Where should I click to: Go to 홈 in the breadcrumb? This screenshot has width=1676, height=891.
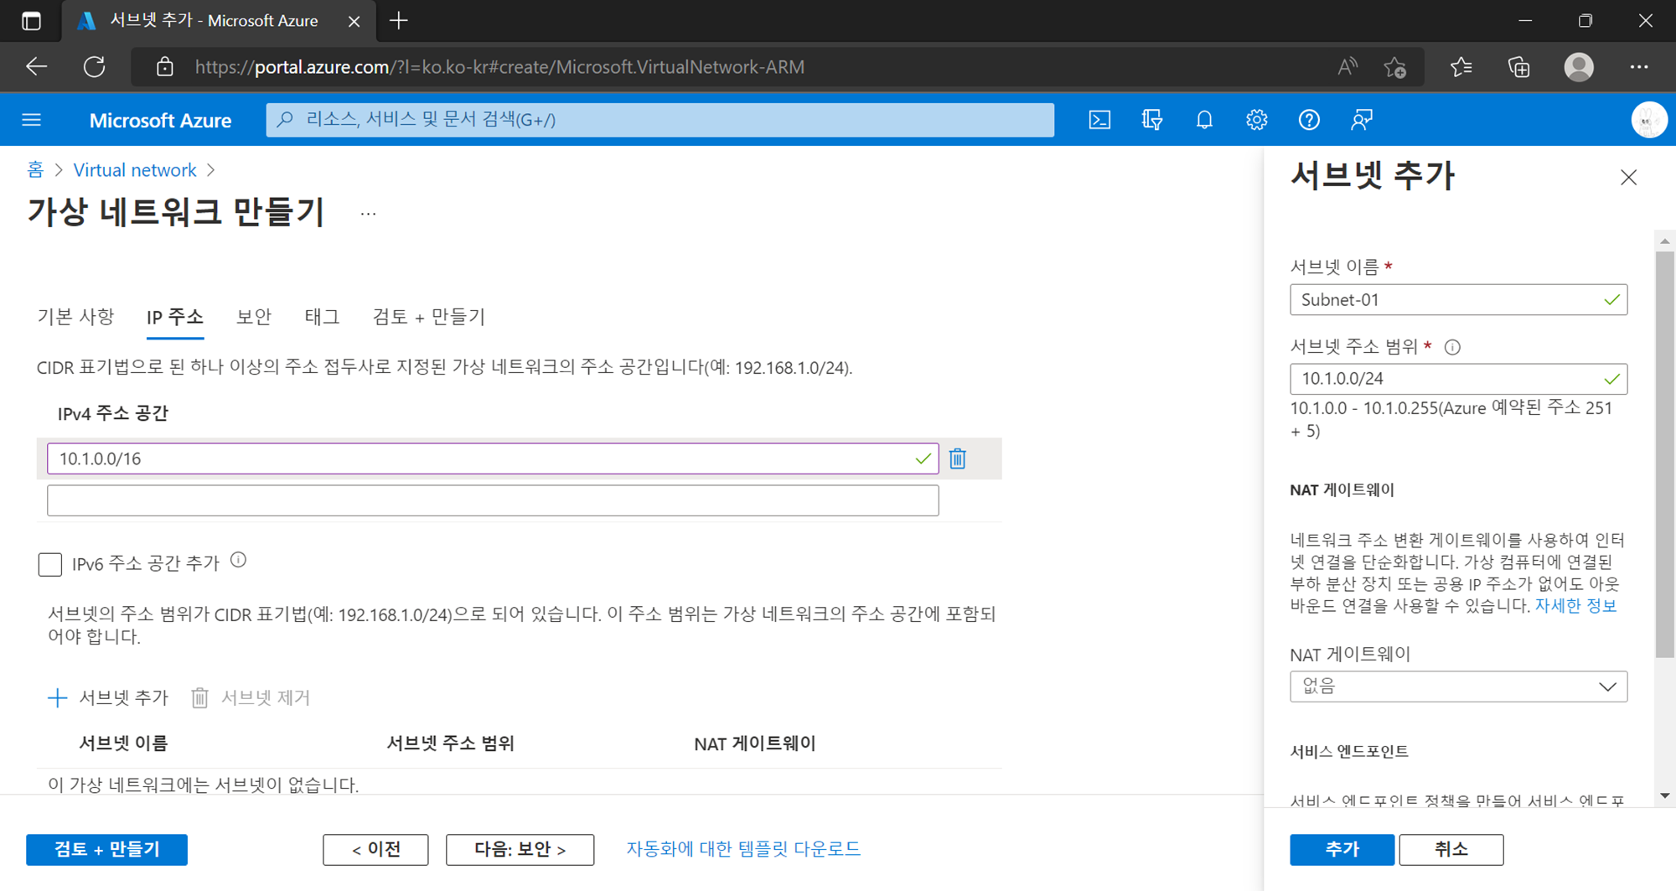[35, 170]
